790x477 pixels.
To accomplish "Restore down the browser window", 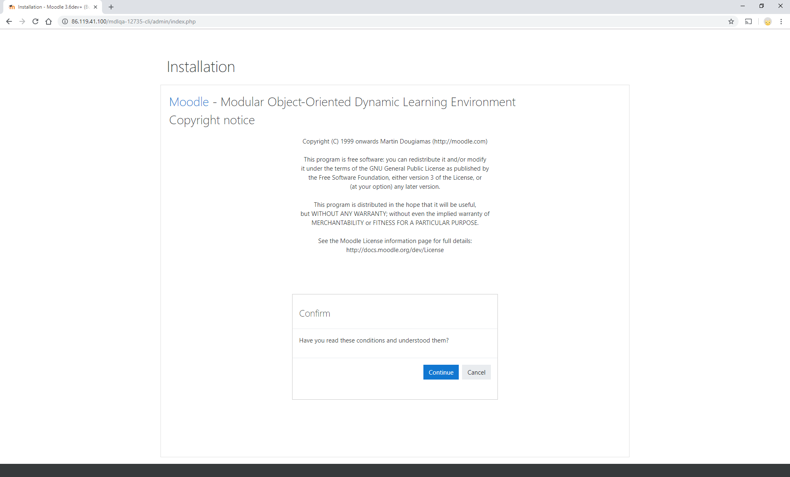I will click(x=762, y=6).
